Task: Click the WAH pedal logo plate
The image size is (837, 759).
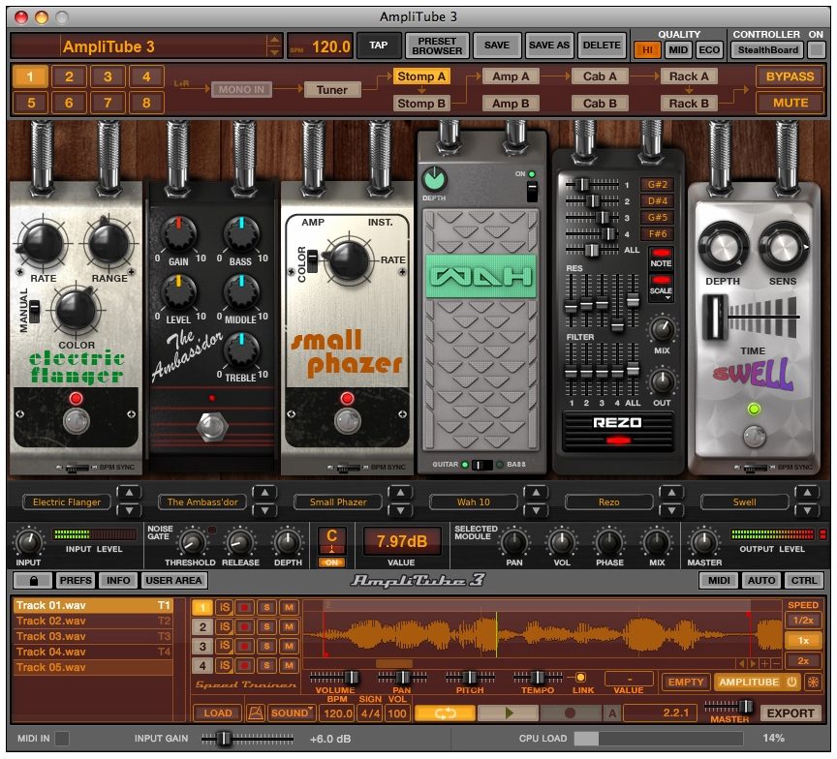Action: click(x=480, y=276)
